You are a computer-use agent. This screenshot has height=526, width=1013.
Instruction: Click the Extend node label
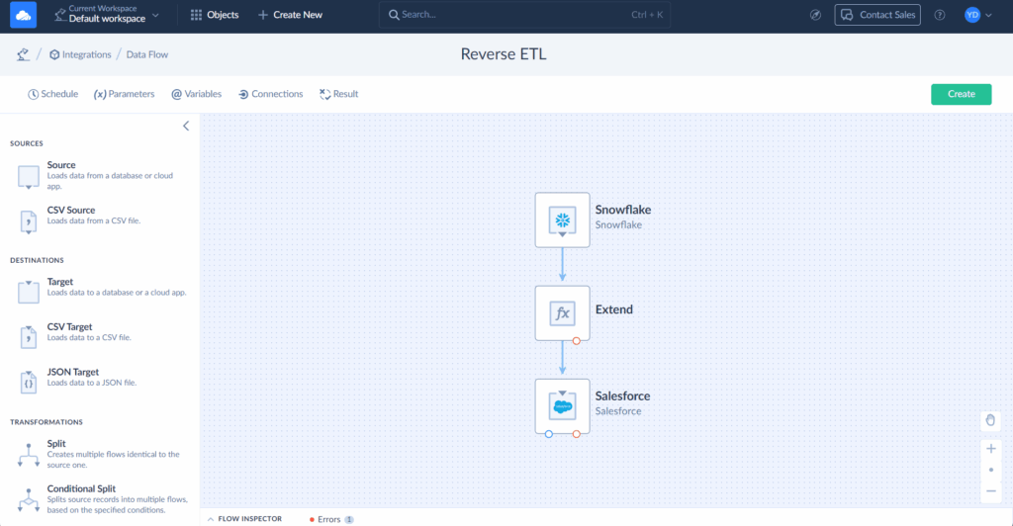point(613,309)
